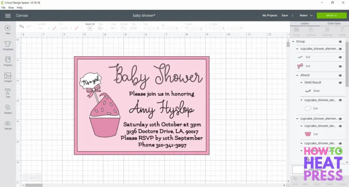349x187 pixels.
Task: Hide the top-level Group layer
Action: (340, 42)
